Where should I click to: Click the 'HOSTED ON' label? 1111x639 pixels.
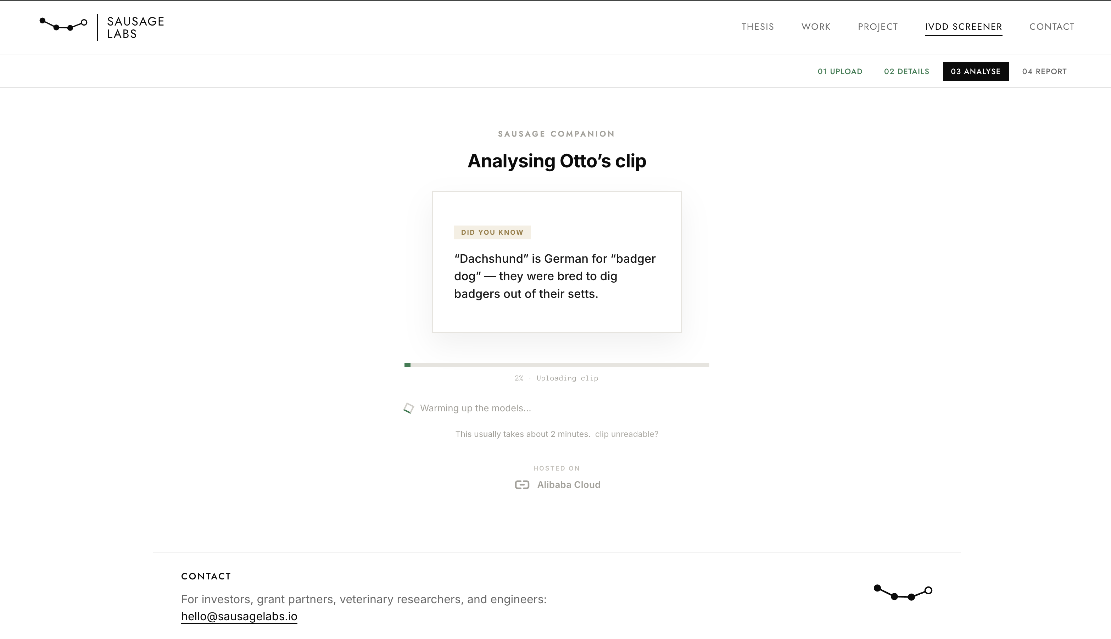557,468
